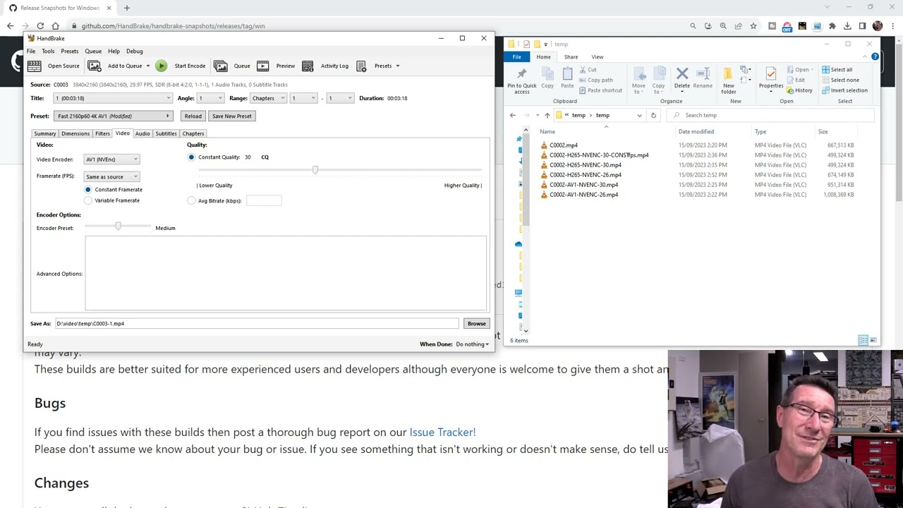Image resolution: width=903 pixels, height=508 pixels.
Task: Start encoding with the green play icon
Action: [x=162, y=66]
